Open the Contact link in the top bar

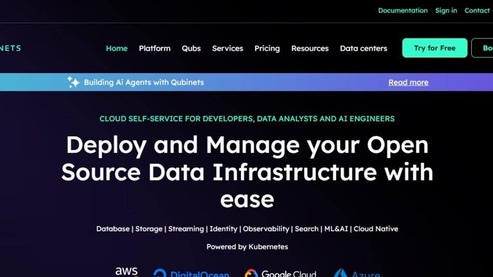[x=476, y=10]
